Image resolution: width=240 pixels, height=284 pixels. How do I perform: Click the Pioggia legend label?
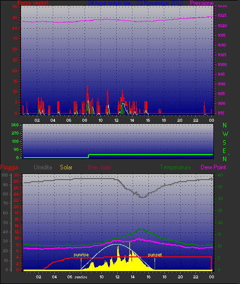point(9,167)
